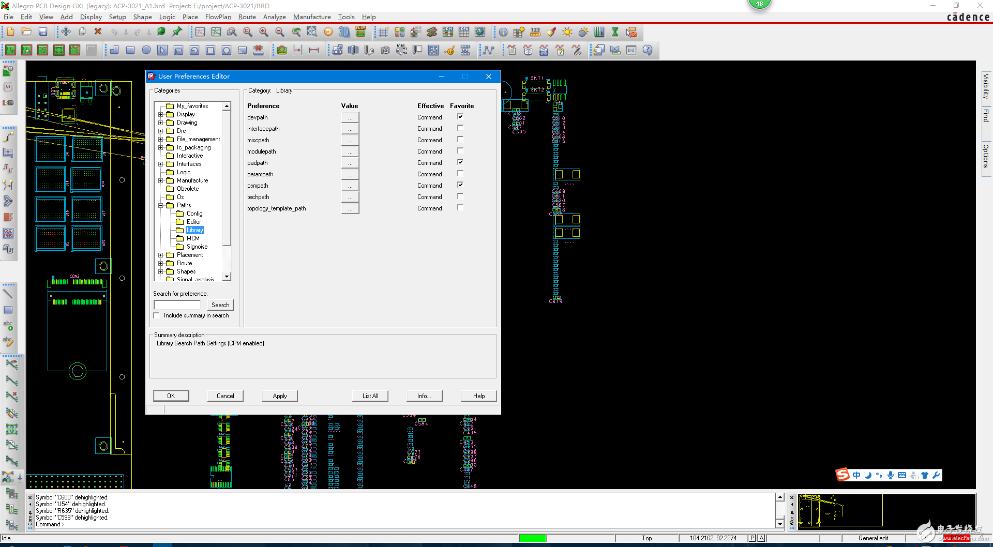This screenshot has width=993, height=547.
Task: Click the hourglass toolbar icon
Action: pyautogui.click(x=615, y=32)
